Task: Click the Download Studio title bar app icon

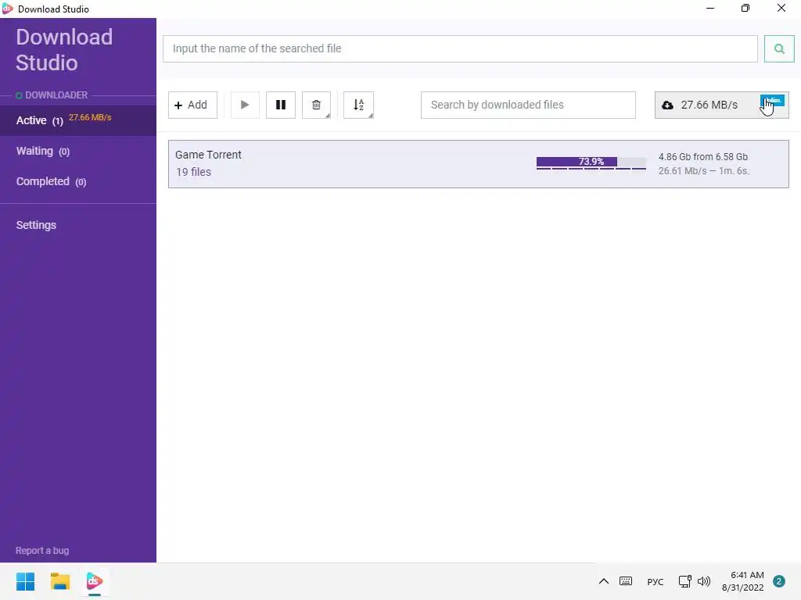Action: pos(7,9)
